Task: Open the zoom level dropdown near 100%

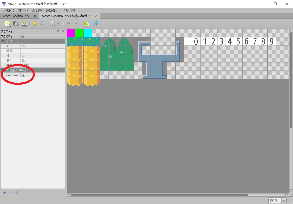Action: click(x=284, y=200)
